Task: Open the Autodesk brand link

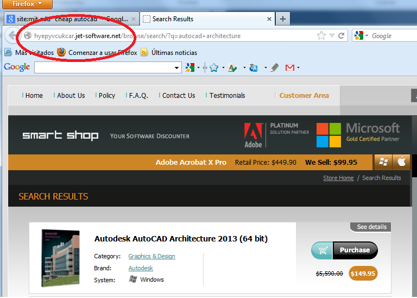Action: (x=141, y=268)
